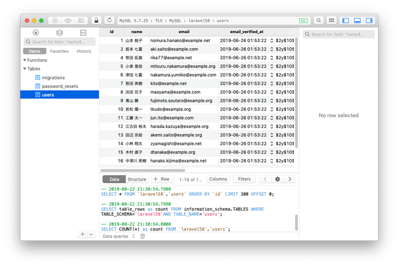The height and width of the screenshot is (267, 398).
Task: Open the dropdown next to sidebar plus button
Action: (x=91, y=234)
